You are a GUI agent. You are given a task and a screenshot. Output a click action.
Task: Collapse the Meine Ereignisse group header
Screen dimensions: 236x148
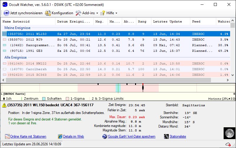coord(17,28)
